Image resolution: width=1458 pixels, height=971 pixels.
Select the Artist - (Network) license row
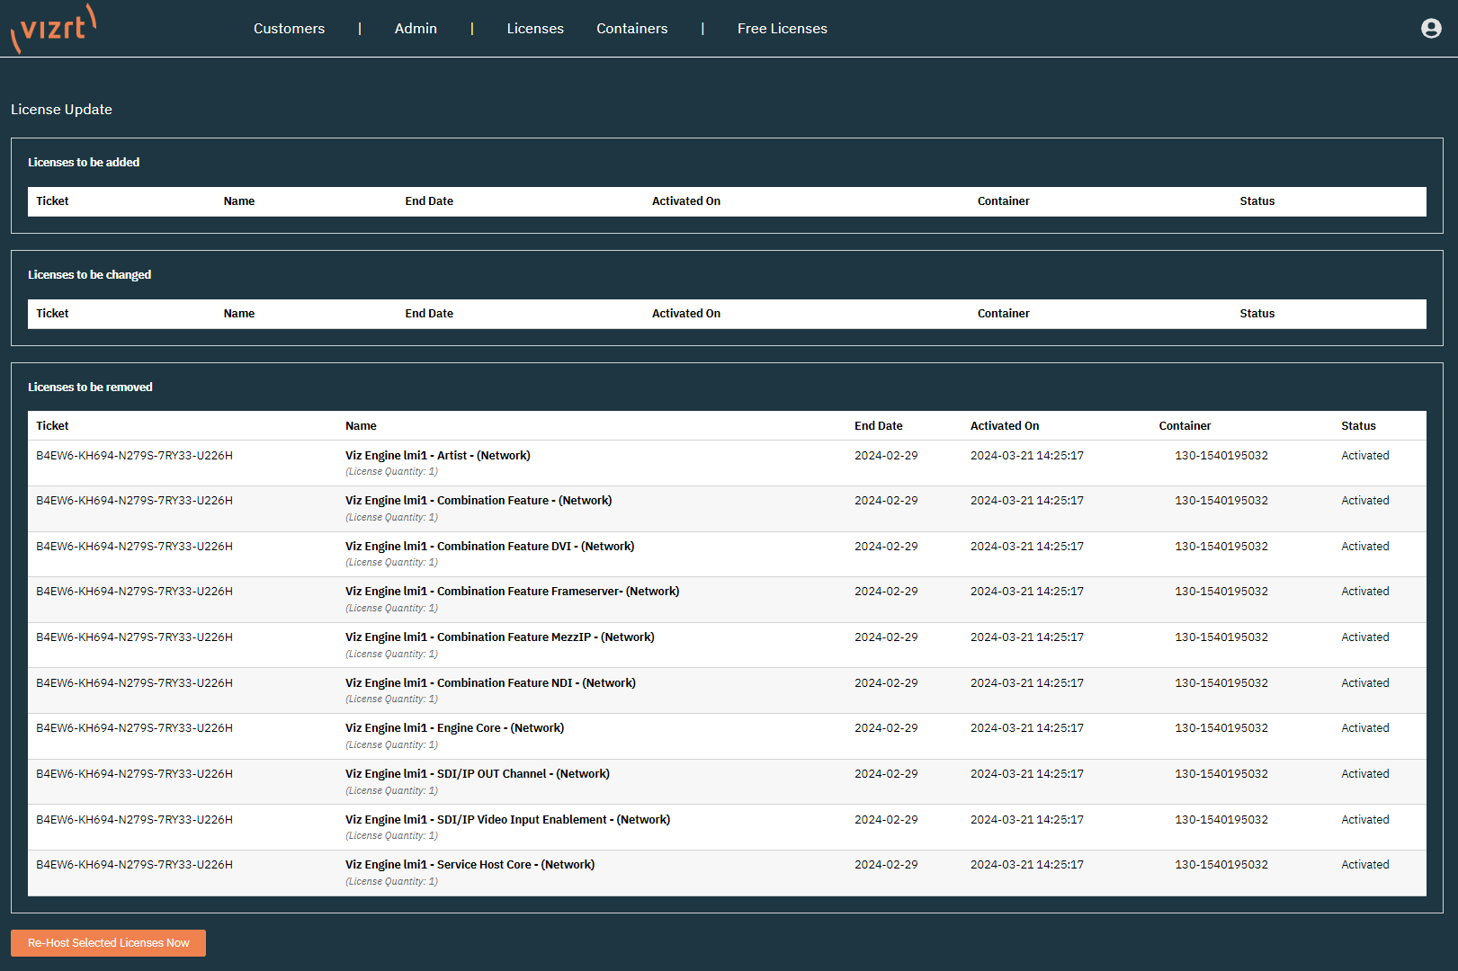pos(437,456)
